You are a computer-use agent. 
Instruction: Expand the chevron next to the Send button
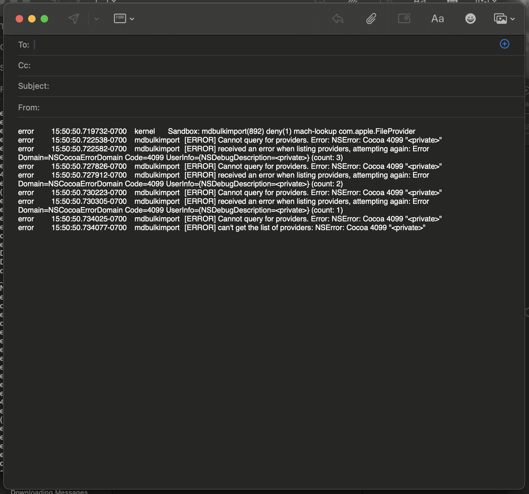(96, 19)
